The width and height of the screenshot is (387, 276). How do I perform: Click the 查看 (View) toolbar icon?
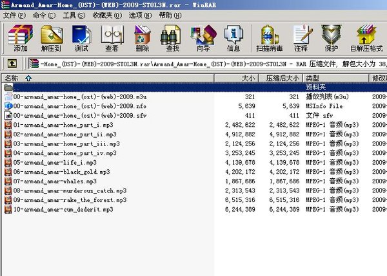112,38
